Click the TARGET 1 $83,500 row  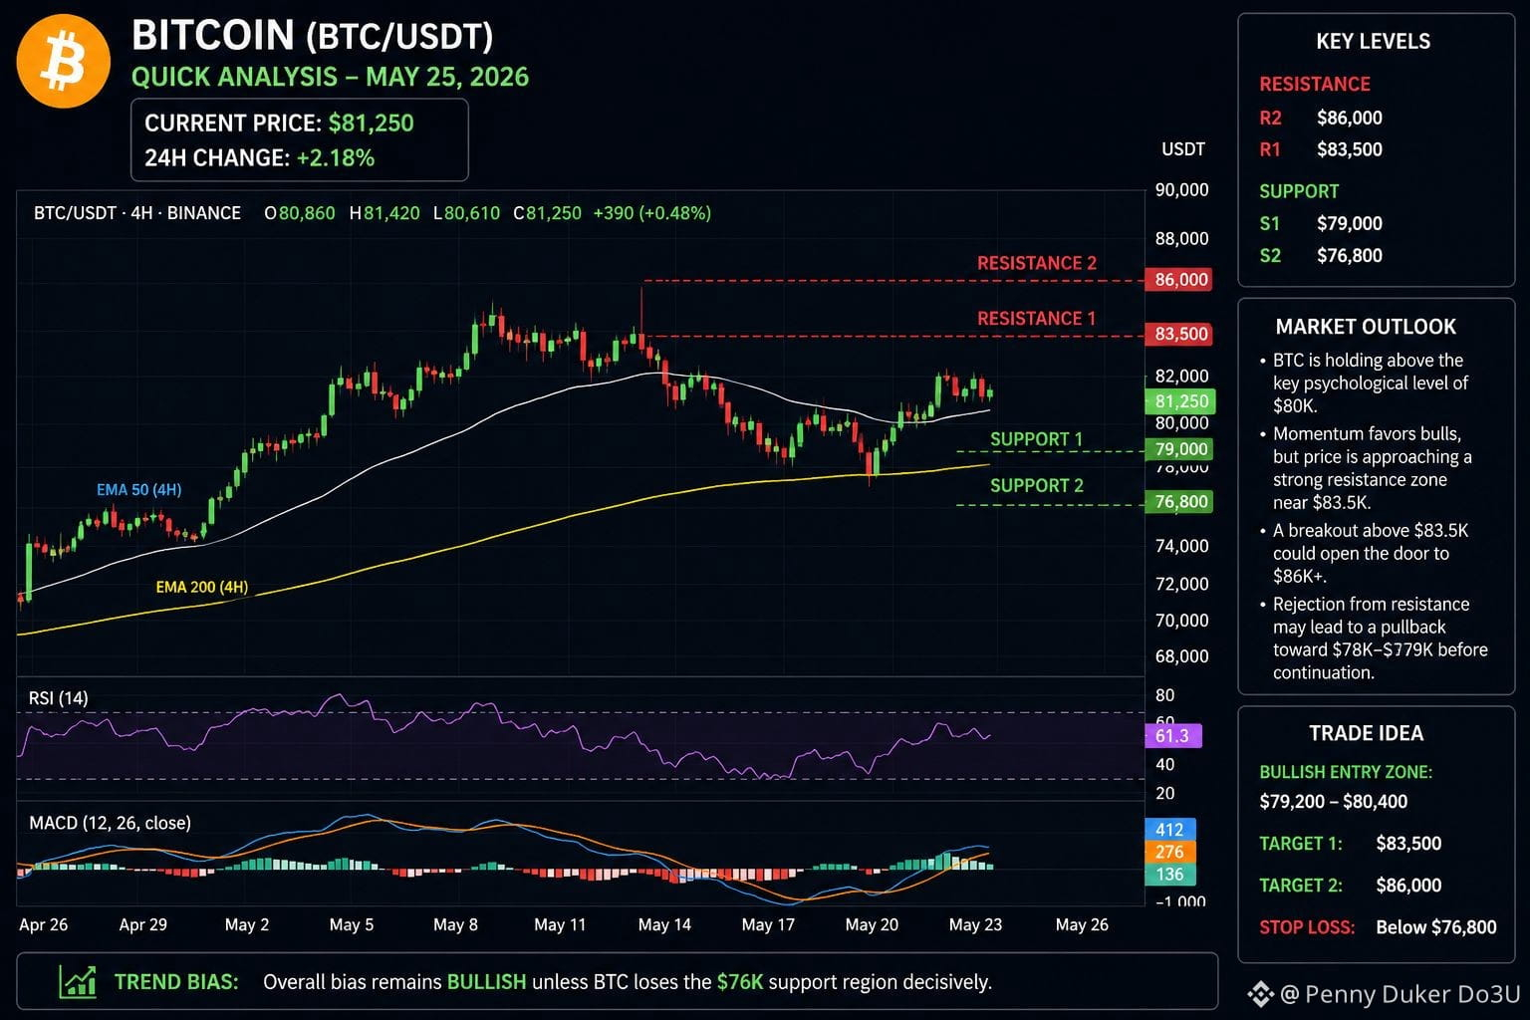click(1351, 844)
